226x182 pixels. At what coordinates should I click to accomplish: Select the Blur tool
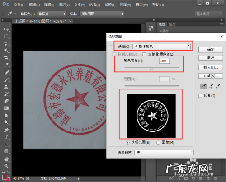(6, 115)
